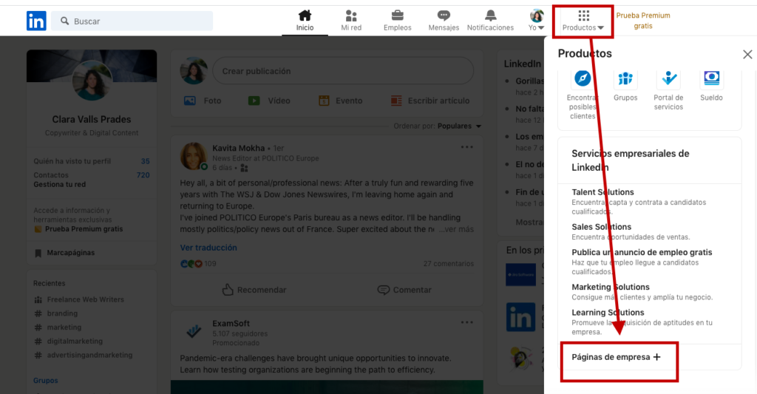Open Mi red network tab
The height and width of the screenshot is (394, 757).
351,21
